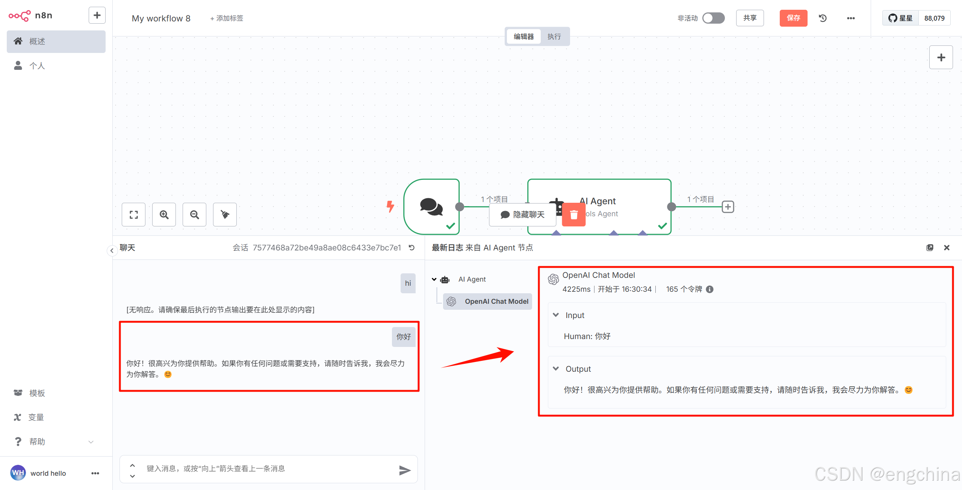
Task: Zoom out on the workflow canvas
Action: click(194, 214)
